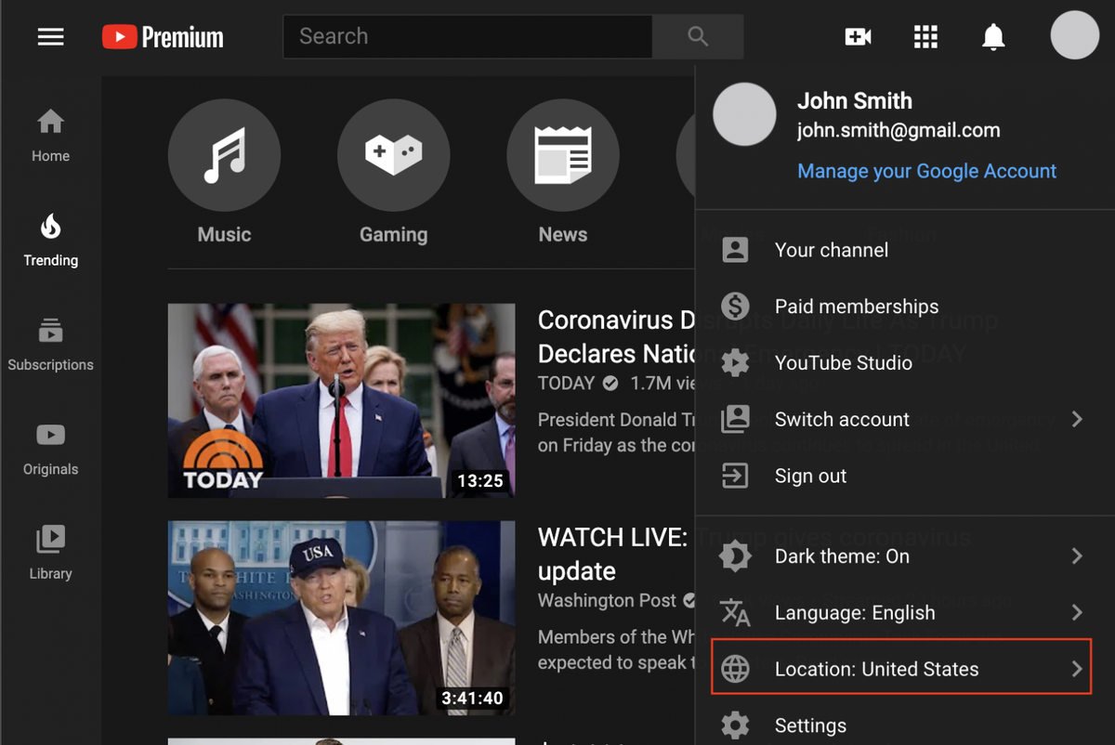Click the YouTube Premium logo

[163, 37]
